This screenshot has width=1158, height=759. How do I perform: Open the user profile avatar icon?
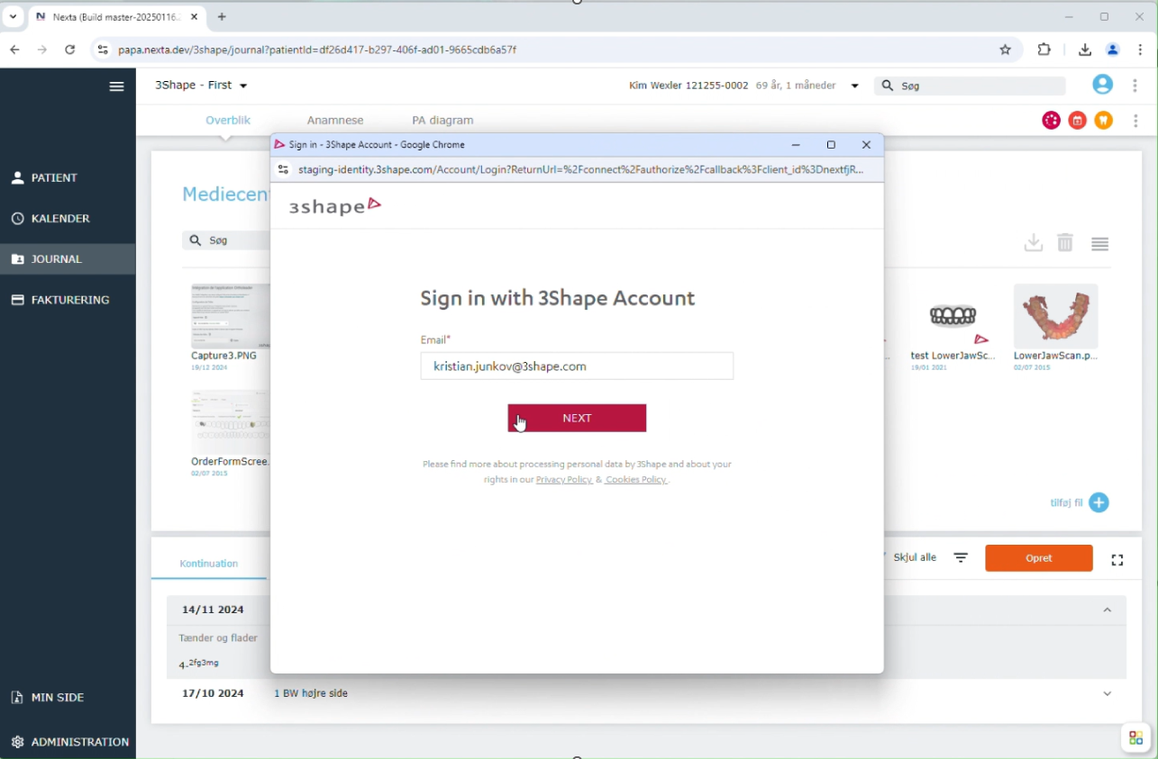(x=1102, y=85)
